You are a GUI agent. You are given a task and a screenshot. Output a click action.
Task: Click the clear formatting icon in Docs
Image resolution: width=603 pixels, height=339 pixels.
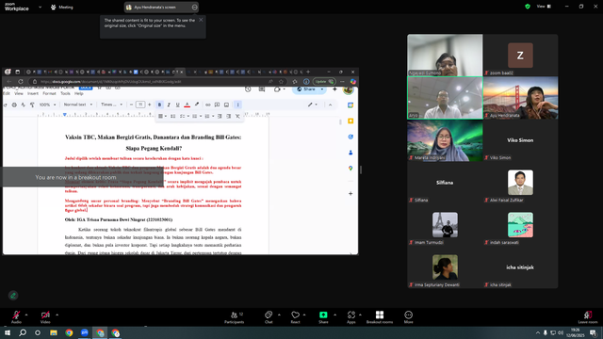(237, 116)
